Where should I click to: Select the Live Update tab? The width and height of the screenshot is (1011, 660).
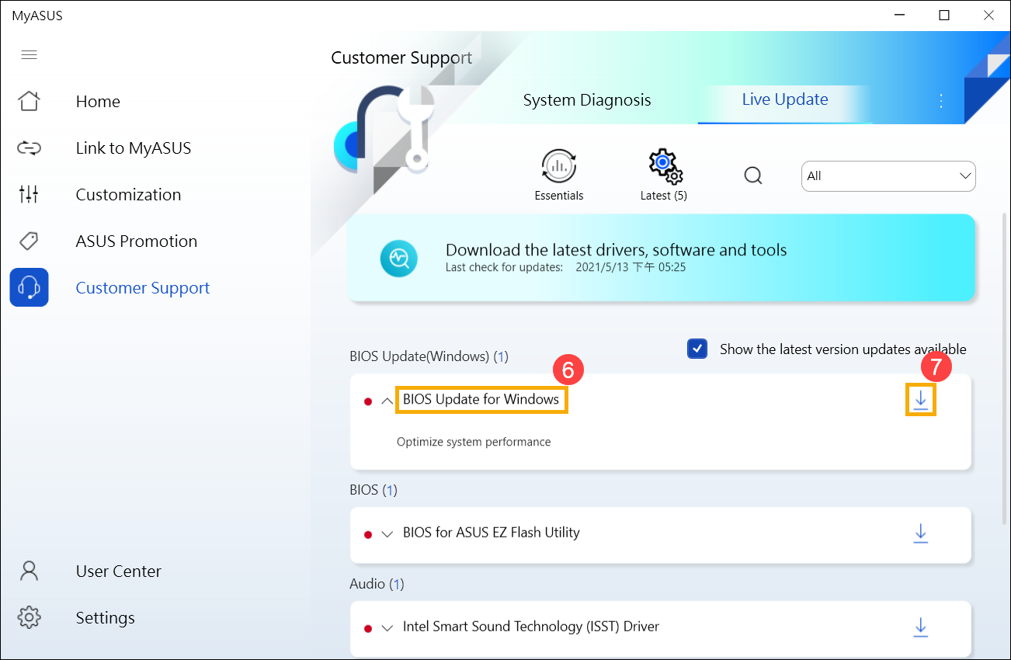pyautogui.click(x=785, y=99)
